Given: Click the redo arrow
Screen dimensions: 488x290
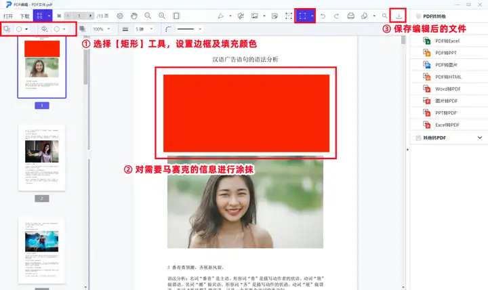Looking at the screenshot, I should [336, 16].
